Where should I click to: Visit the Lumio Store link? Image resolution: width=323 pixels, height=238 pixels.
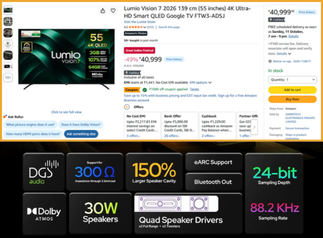point(139,22)
